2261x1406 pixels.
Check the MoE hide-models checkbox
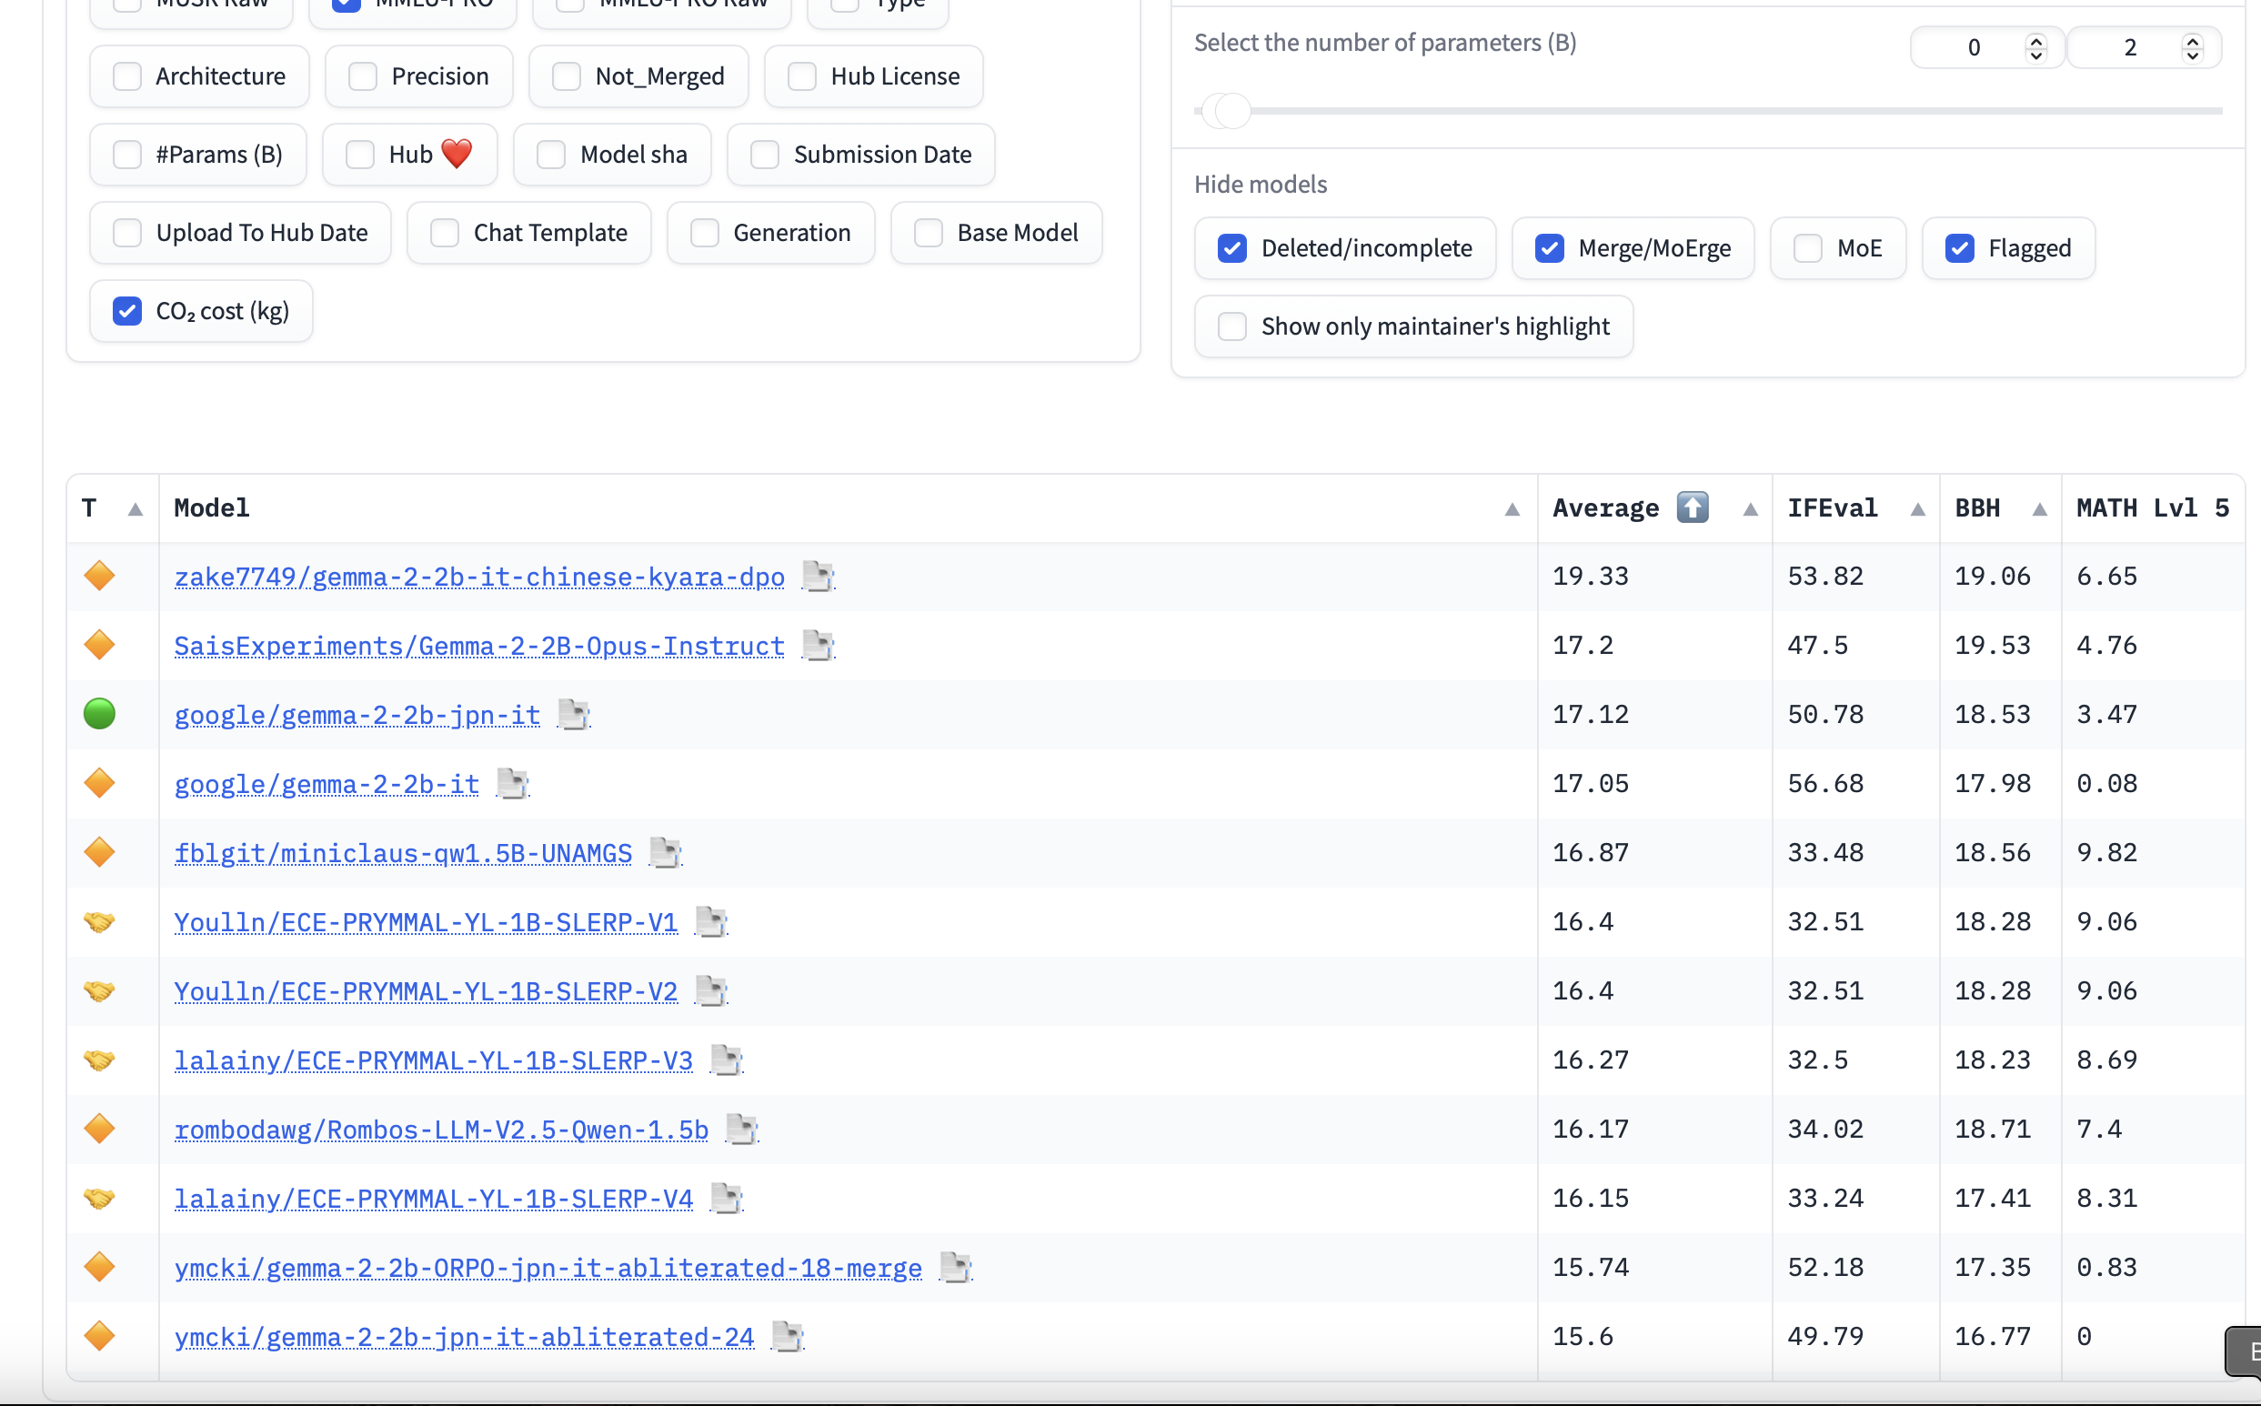click(x=1808, y=248)
